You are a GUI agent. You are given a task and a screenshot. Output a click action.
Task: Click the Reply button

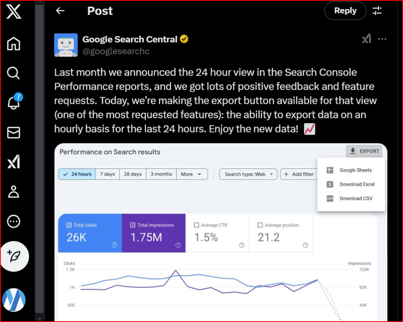(x=346, y=11)
